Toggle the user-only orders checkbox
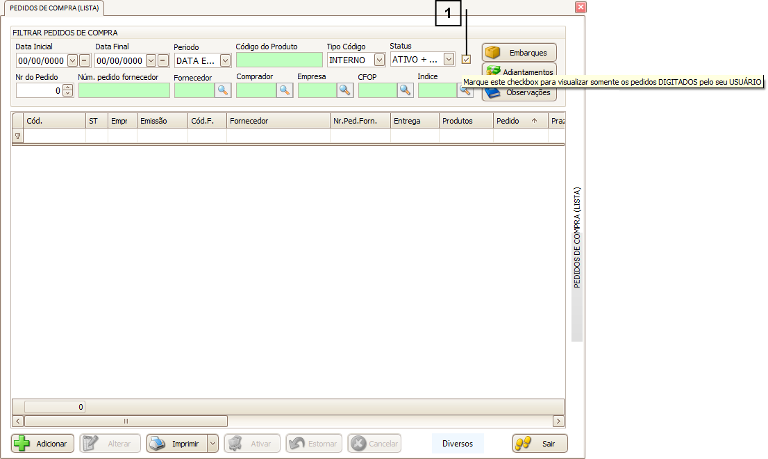The image size is (768, 459). (466, 60)
